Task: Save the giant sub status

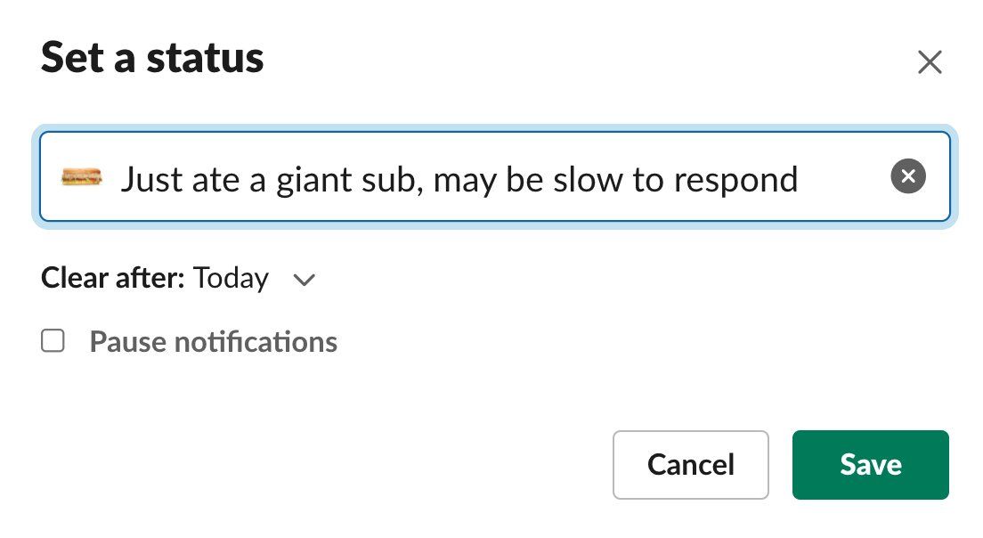Action: [870, 464]
